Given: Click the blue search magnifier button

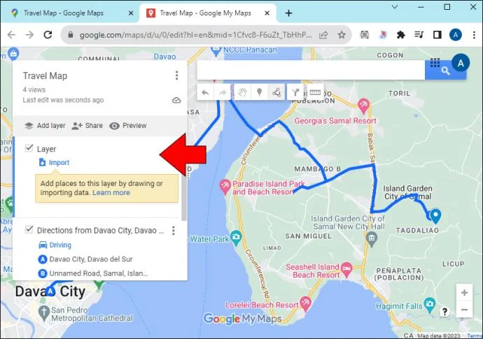Looking at the screenshot, I should [x=445, y=71].
